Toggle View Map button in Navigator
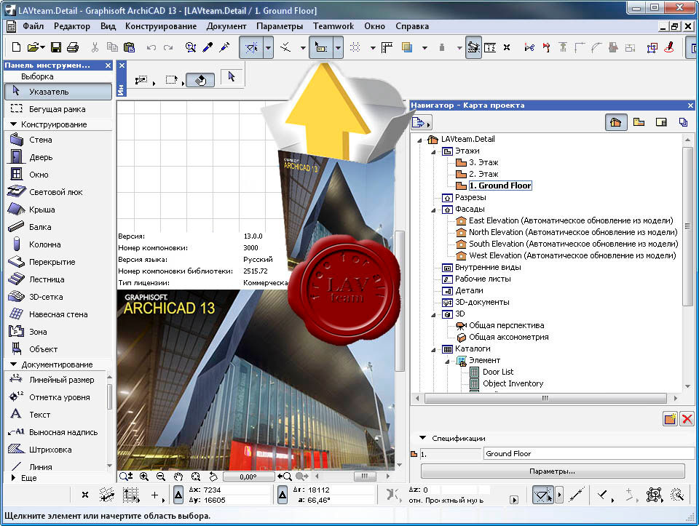The height and width of the screenshot is (526, 699). coord(639,122)
